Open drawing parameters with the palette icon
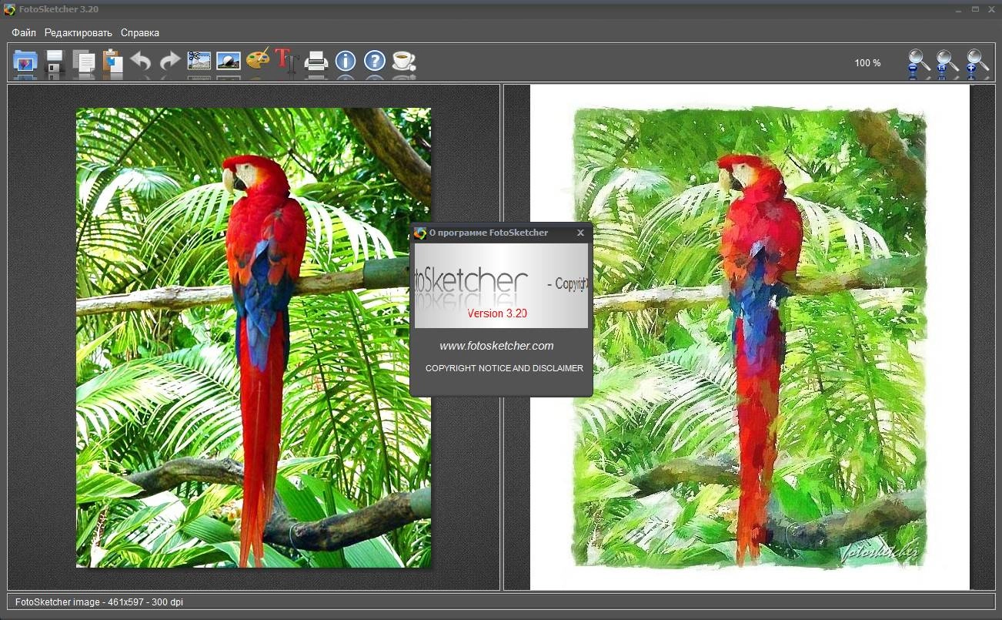Viewport: 1002px width, 620px height. pyautogui.click(x=258, y=59)
